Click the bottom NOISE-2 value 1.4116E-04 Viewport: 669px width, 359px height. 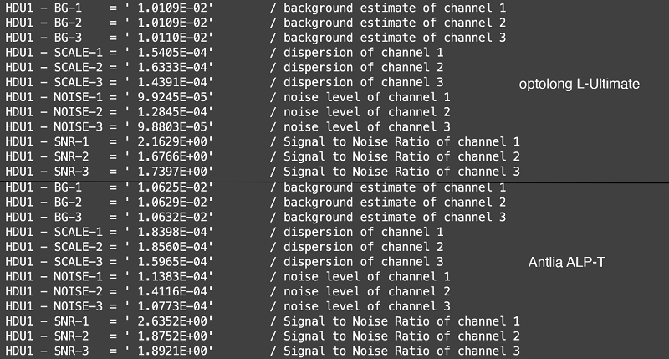172,291
